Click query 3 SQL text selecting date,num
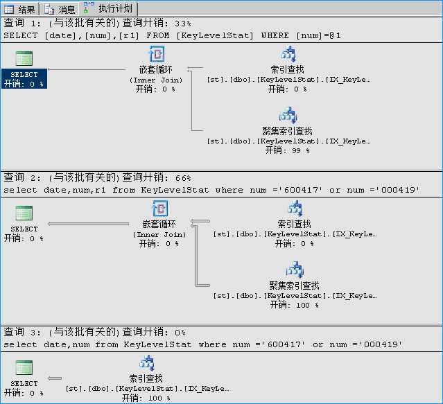 202,344
